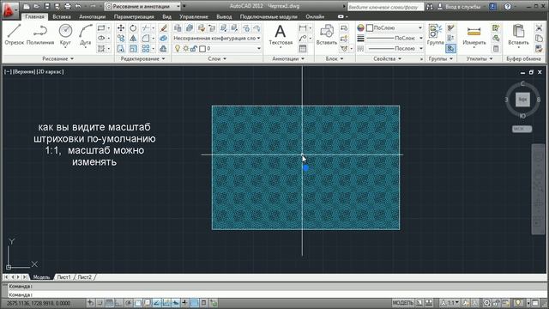Open the Параметризация ribbon tab
This screenshot has width=549, height=309.
pyautogui.click(x=134, y=16)
